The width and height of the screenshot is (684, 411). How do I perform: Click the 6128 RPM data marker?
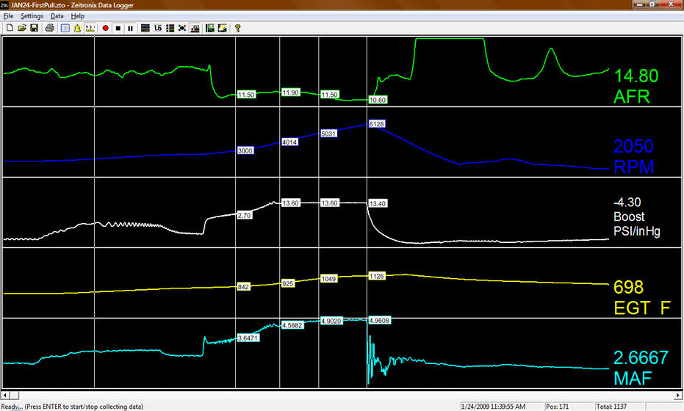[377, 124]
